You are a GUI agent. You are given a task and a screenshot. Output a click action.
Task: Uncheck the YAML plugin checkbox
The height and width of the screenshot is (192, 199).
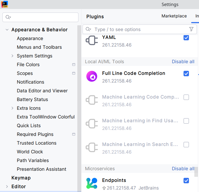[186, 38]
